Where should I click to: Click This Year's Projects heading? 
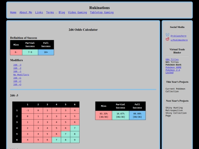coord(177,82)
